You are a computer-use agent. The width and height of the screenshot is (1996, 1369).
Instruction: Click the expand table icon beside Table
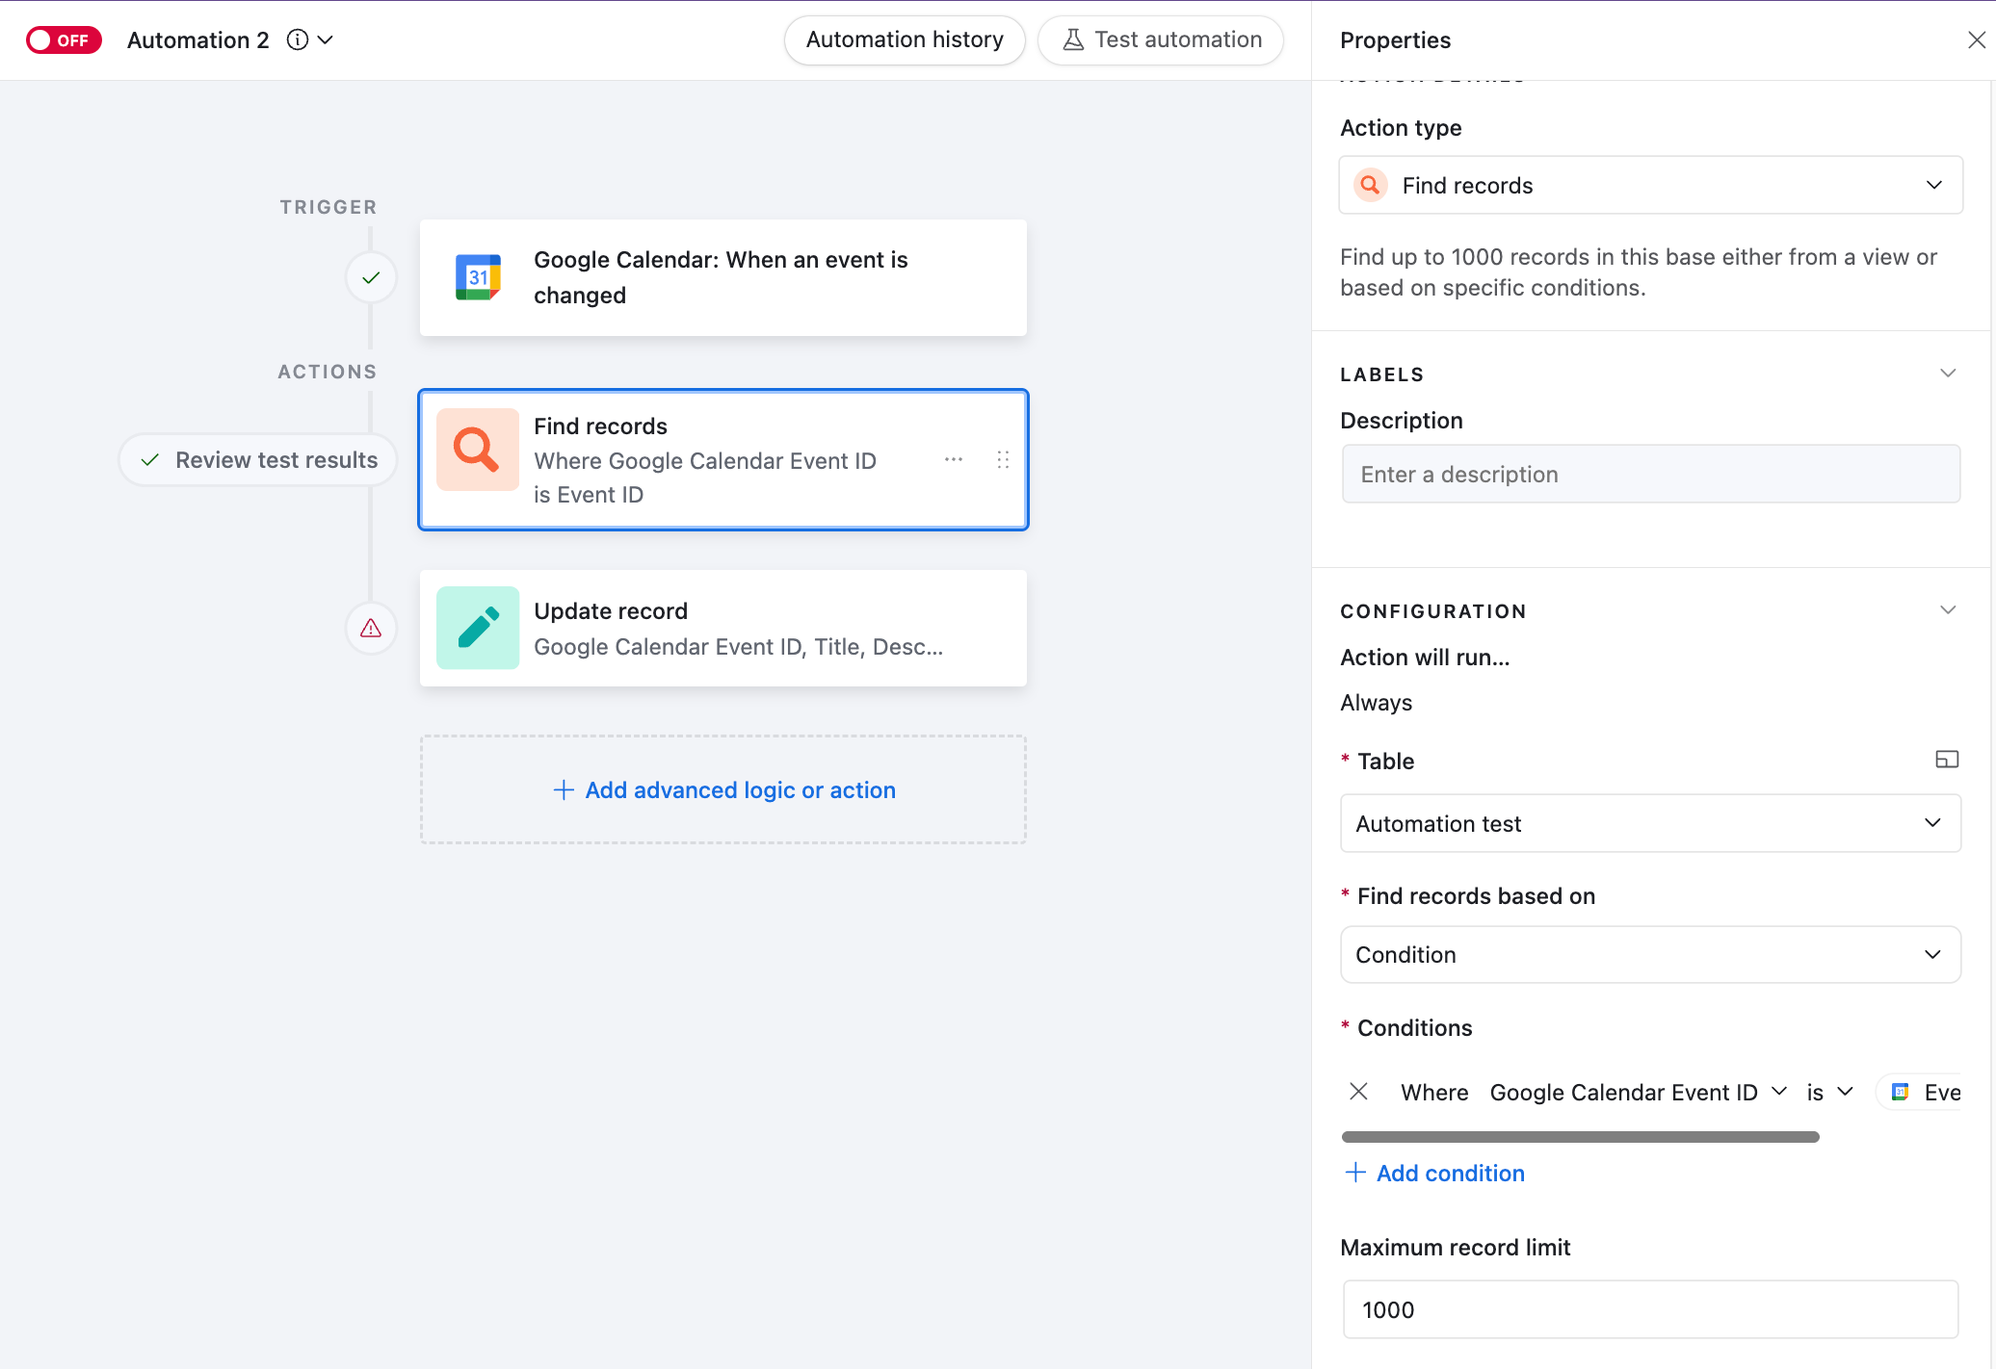pos(1947,760)
